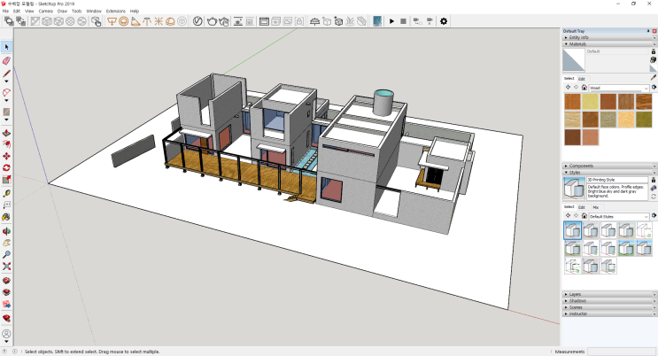The width and height of the screenshot is (658, 356).
Task: Open the Extension Warehouse icon
Action: pyautogui.click(x=6, y=292)
